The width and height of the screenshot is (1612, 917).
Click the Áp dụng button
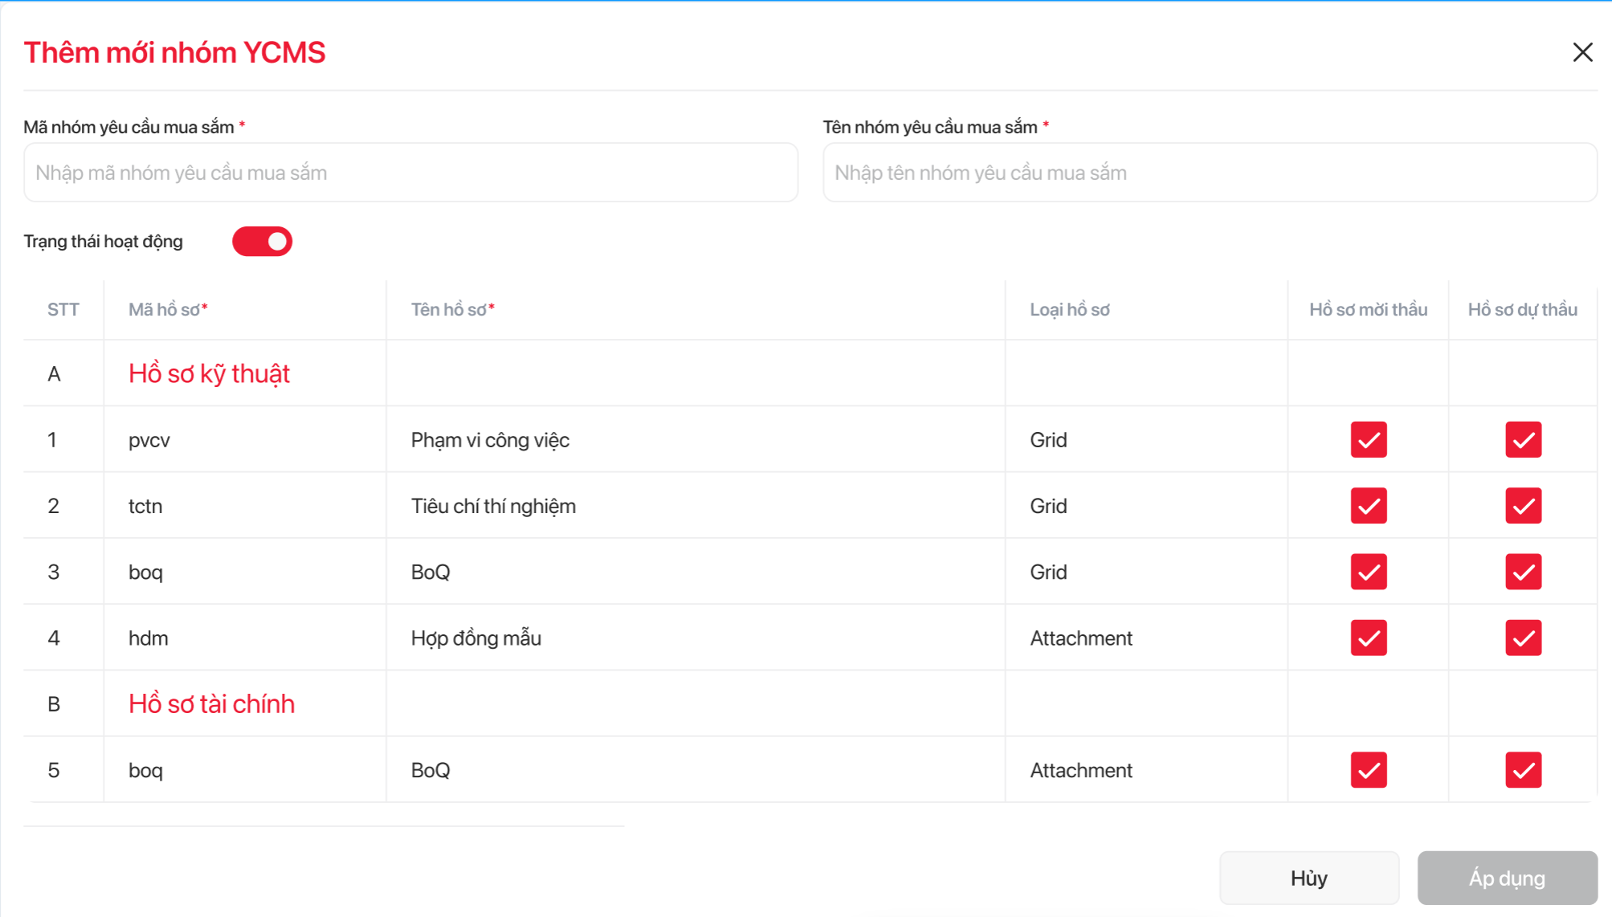(1507, 878)
